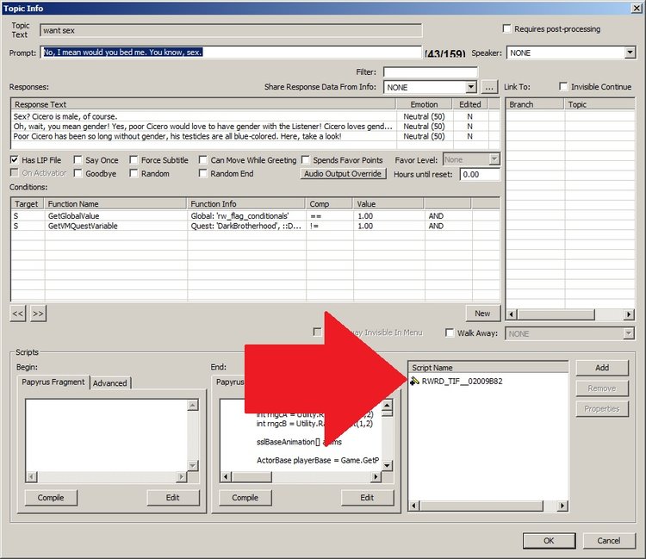
Task: Click the Hours until reset field
Action: 480,174
